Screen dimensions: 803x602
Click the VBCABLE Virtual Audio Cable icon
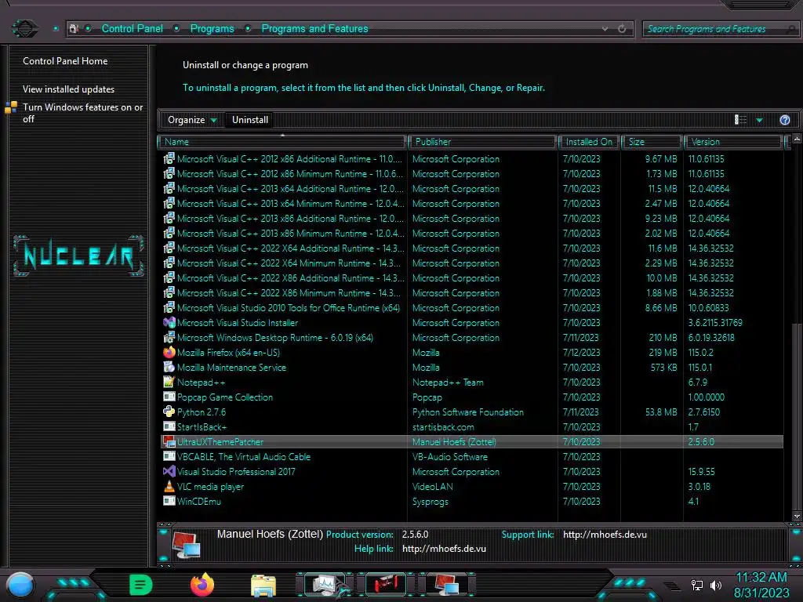(x=169, y=457)
